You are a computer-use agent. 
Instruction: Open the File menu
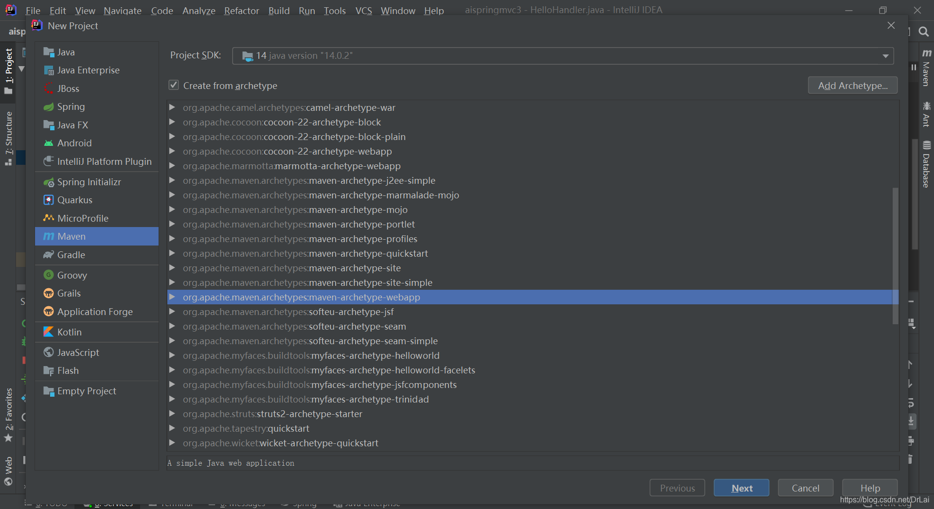(33, 10)
